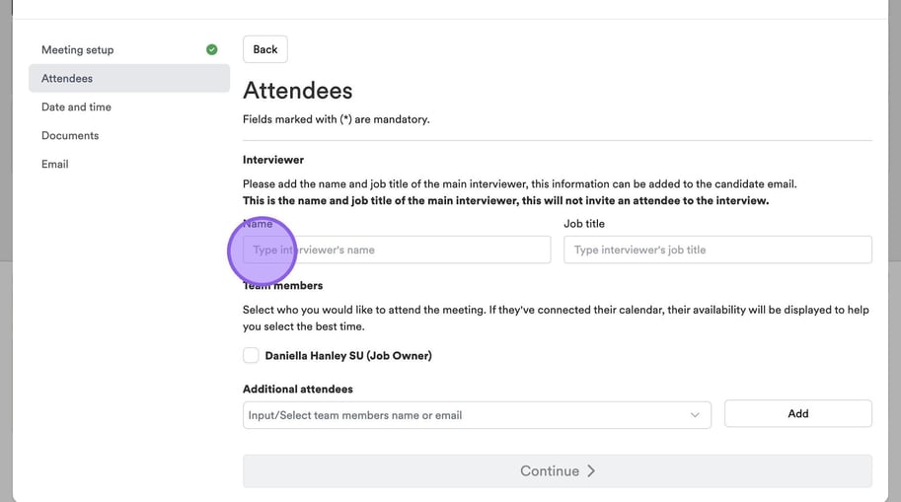Click the Additional attendees label
The height and width of the screenshot is (502, 901).
pyautogui.click(x=298, y=389)
